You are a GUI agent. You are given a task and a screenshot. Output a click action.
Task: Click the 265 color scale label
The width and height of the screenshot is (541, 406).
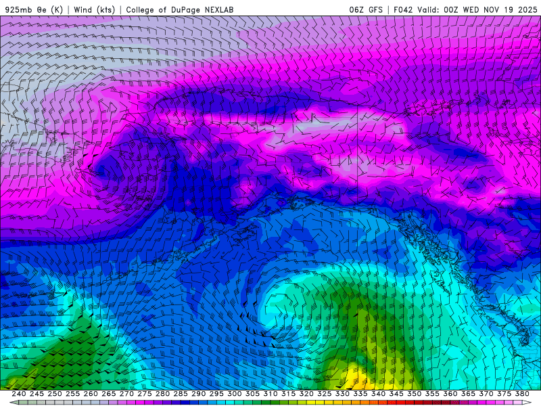coord(109,394)
